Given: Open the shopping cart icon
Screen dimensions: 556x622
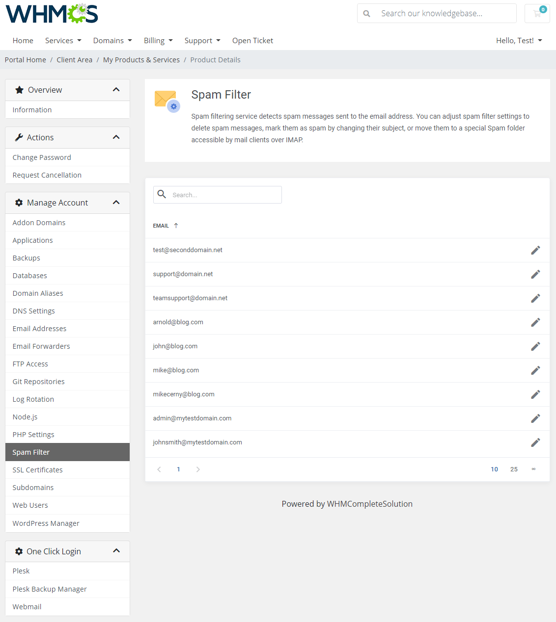Looking at the screenshot, I should coord(537,13).
